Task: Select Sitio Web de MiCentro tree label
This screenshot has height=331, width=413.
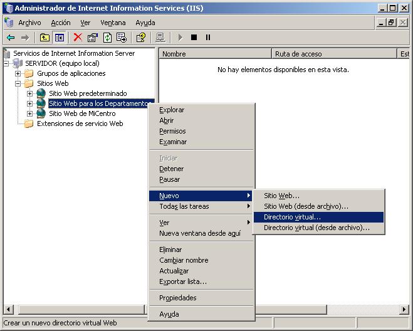Action: coord(82,113)
